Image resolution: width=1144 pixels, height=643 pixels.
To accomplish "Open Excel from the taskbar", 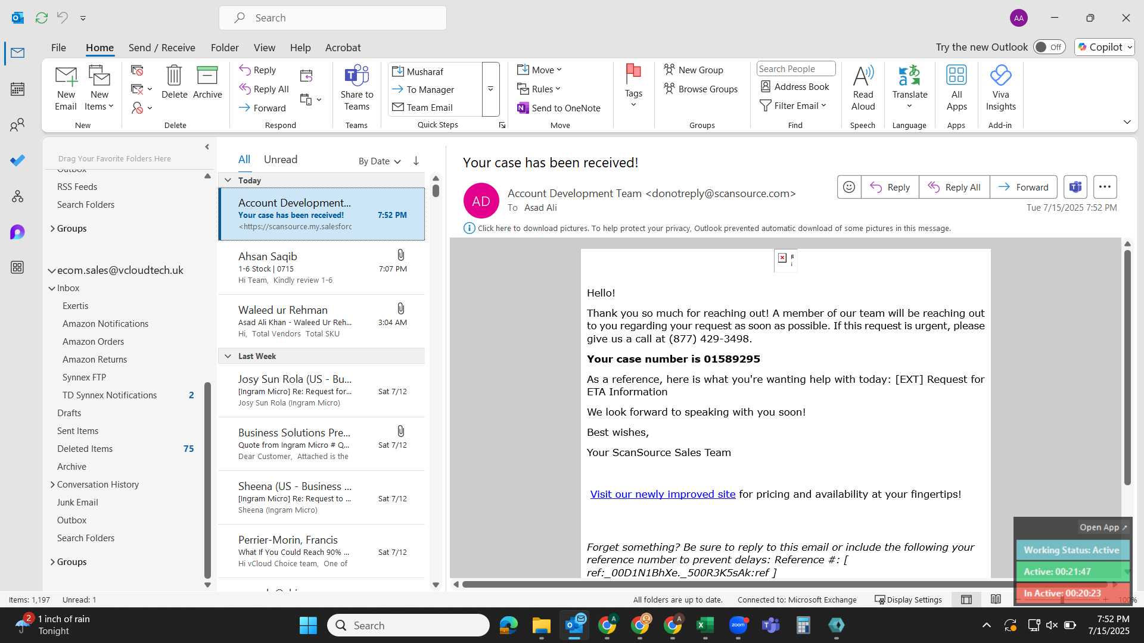I will pyautogui.click(x=705, y=625).
